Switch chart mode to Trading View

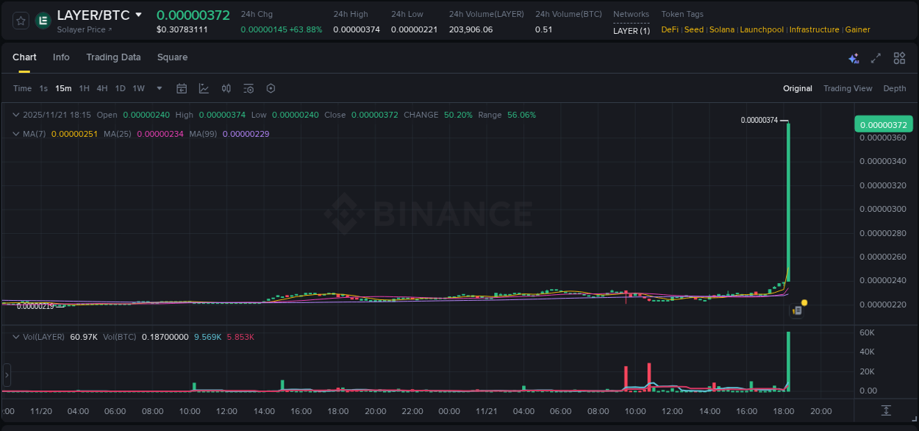click(848, 88)
